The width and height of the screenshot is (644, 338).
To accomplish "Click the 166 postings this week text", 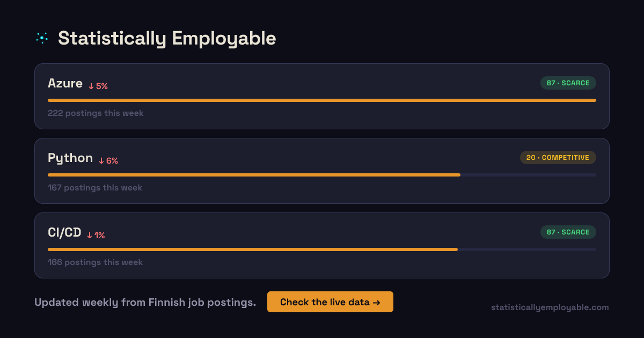I will click(x=95, y=262).
